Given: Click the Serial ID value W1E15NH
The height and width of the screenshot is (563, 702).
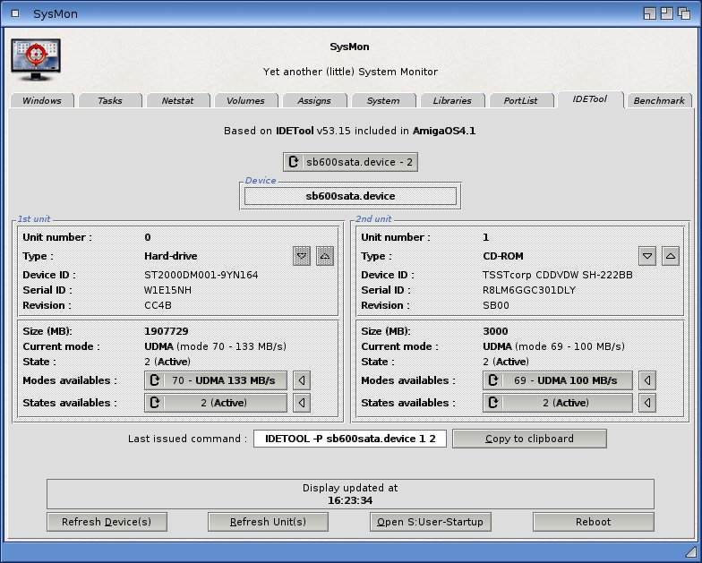Looking at the screenshot, I should 168,290.
